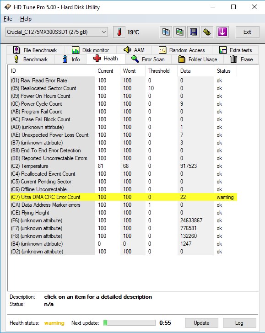This screenshot has height=333, width=265.
Task: Open the Random Access tab
Action: tap(182, 50)
